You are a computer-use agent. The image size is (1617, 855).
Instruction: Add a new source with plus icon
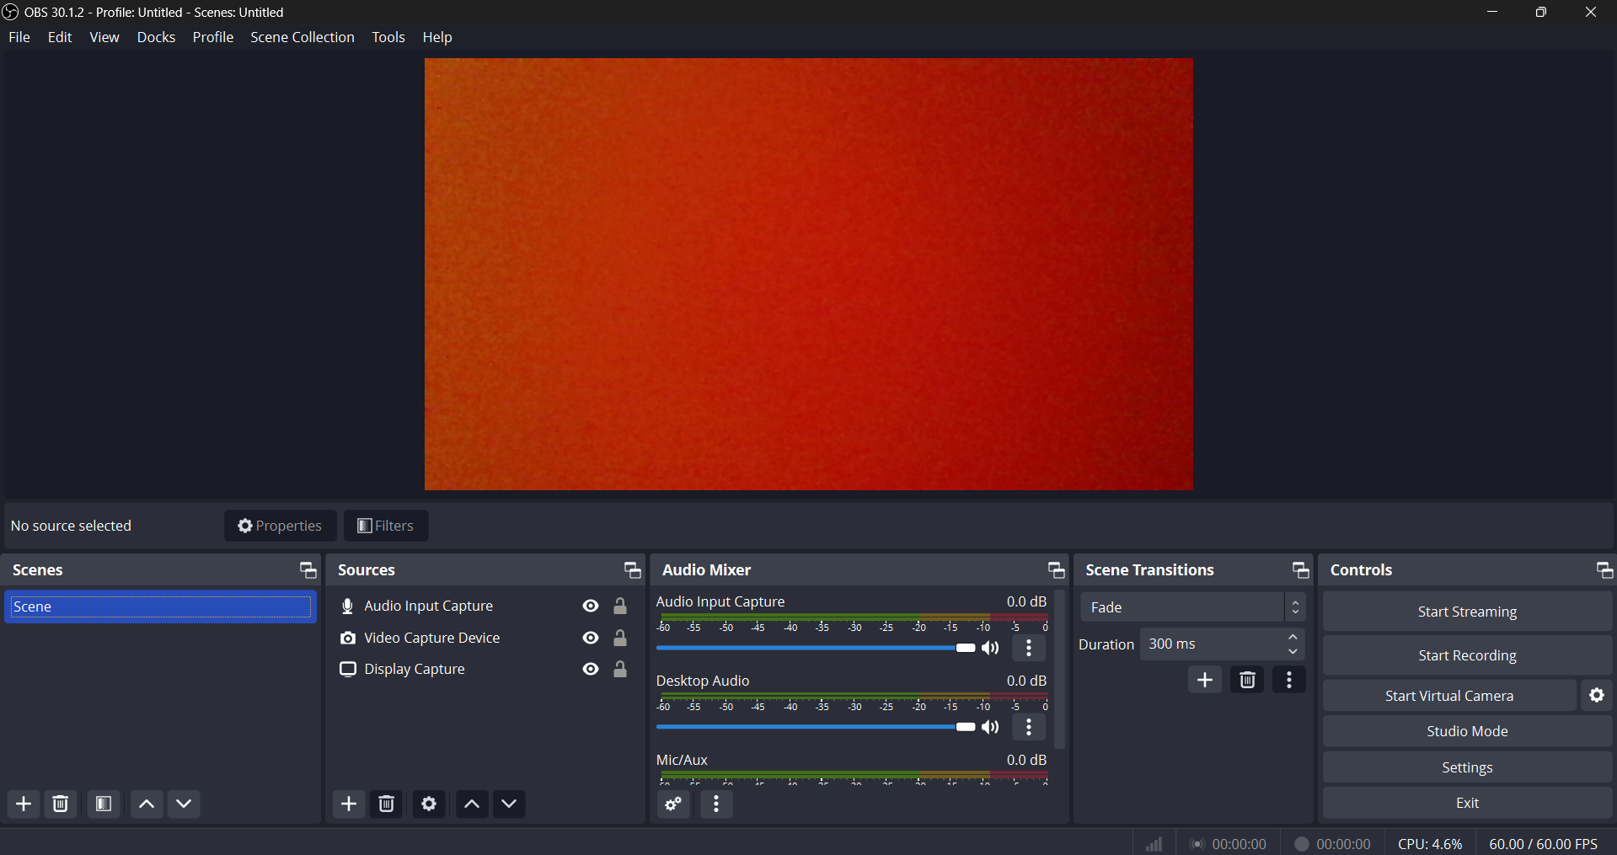349,804
